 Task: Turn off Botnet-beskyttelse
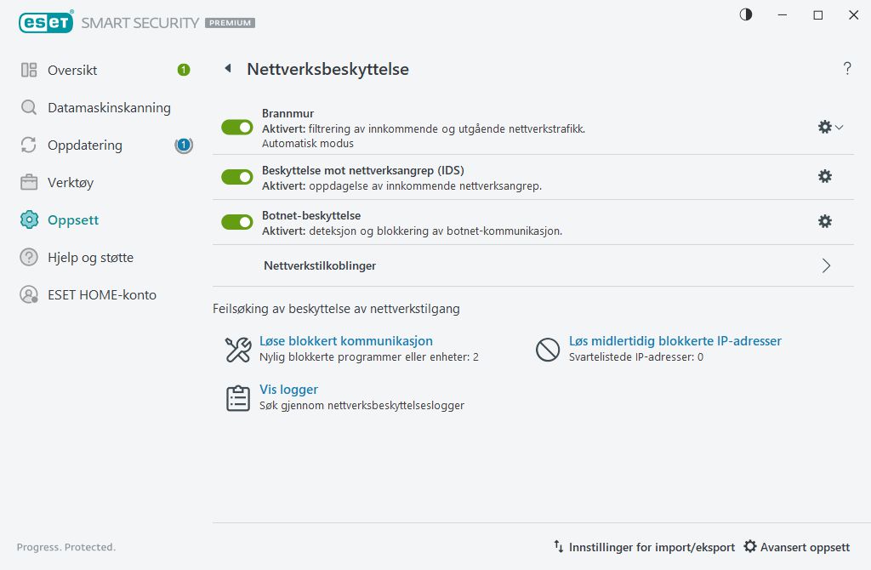pos(236,221)
